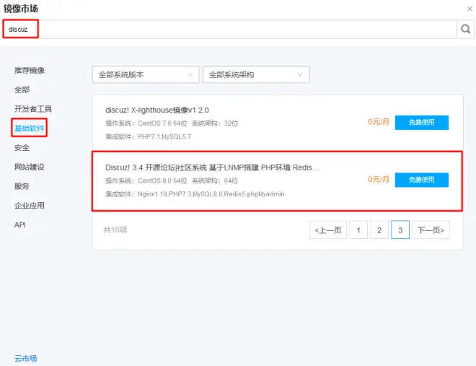Open the 云市场 link
This screenshot has height=366, width=476.
[x=26, y=358]
